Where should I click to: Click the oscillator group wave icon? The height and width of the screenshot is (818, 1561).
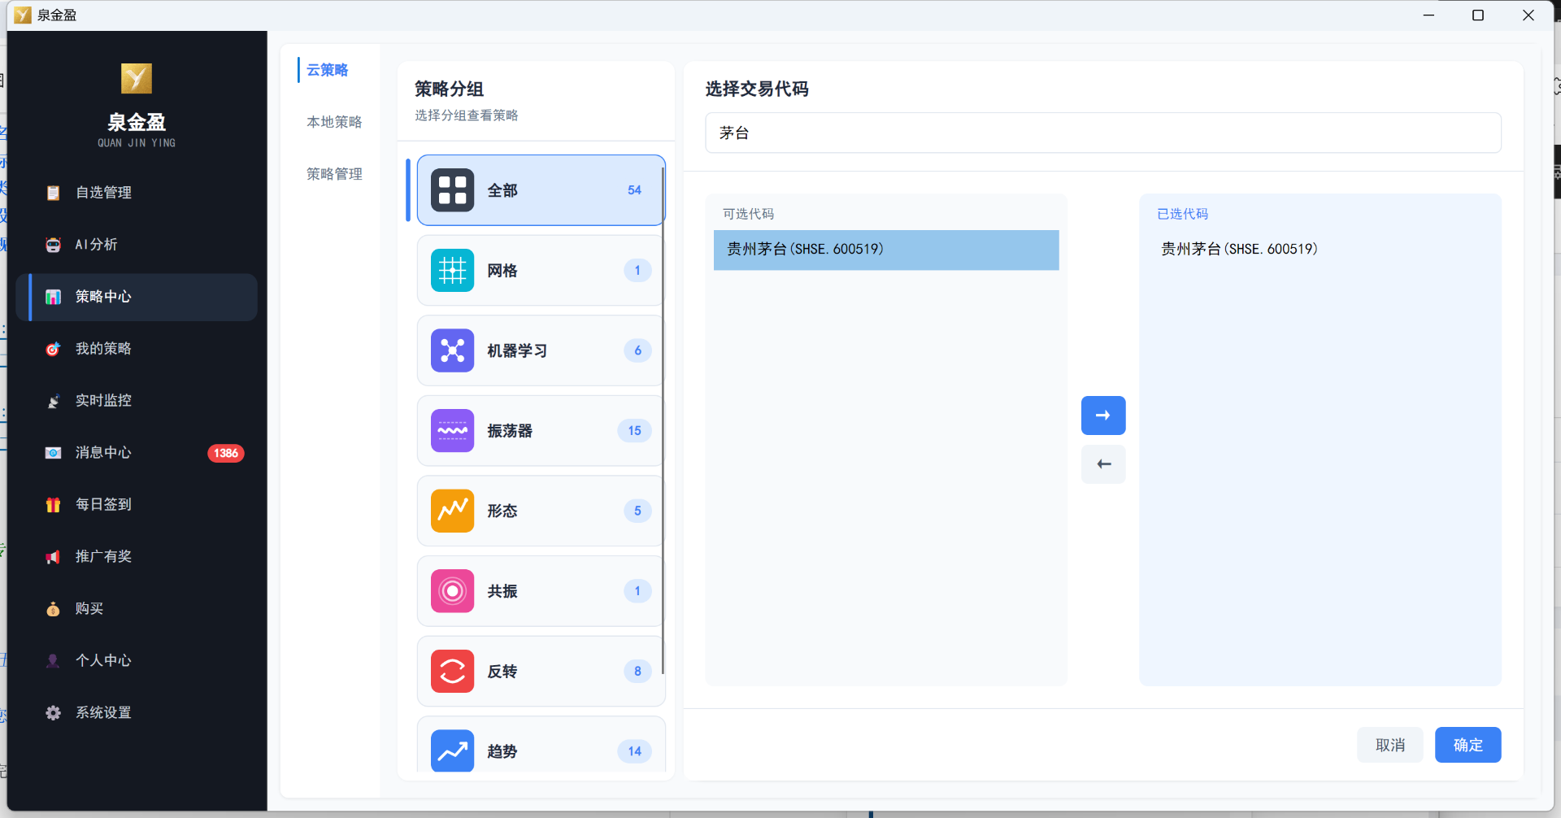click(x=452, y=430)
